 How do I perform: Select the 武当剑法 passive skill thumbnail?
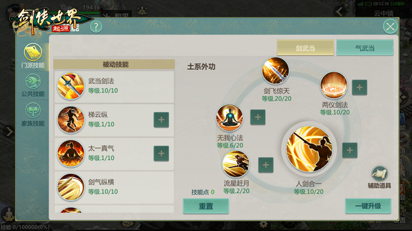[71, 86]
